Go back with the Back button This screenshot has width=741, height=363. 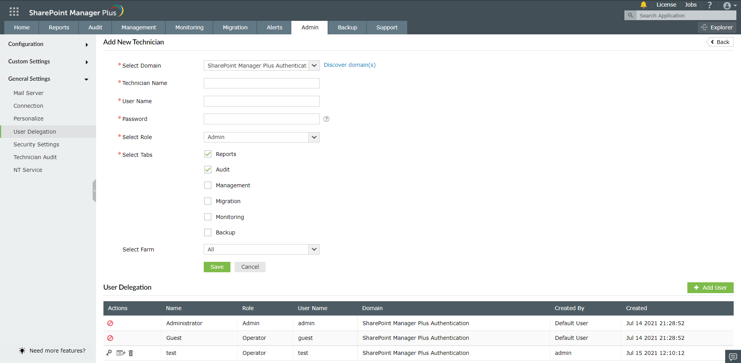coord(720,42)
